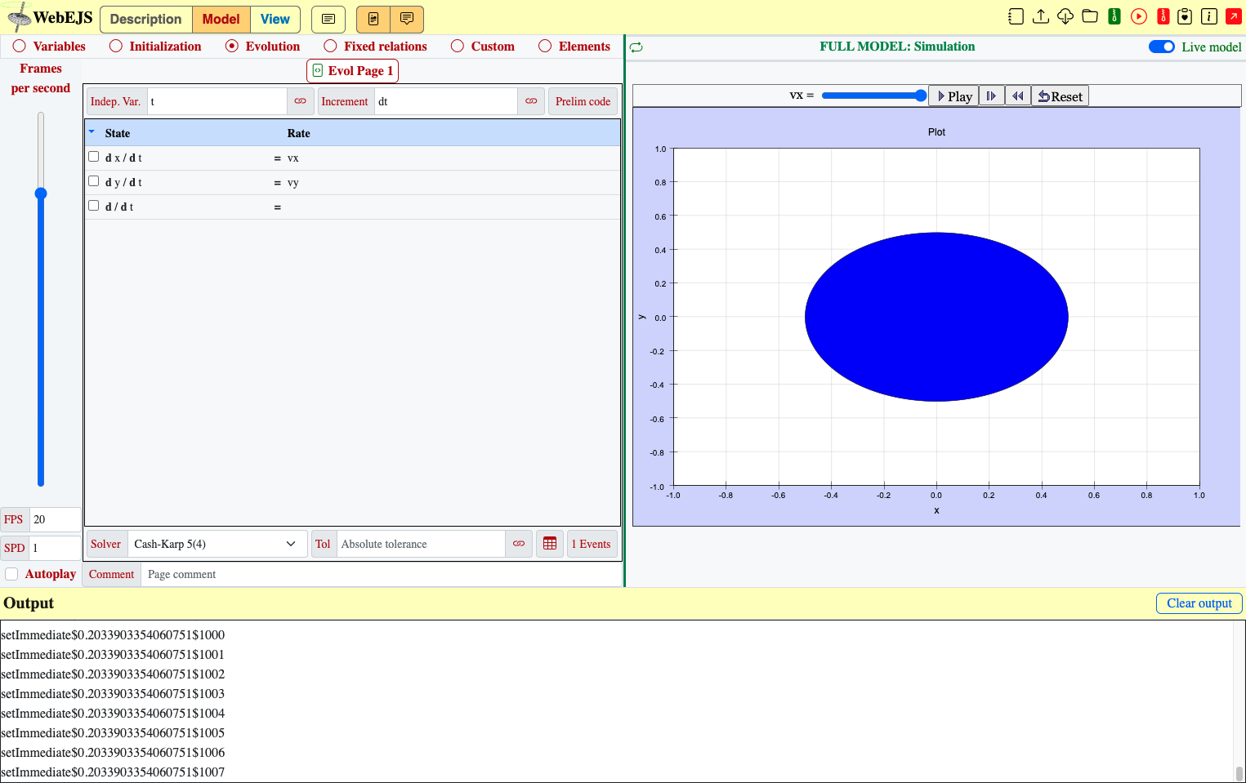Switch to the View tab

point(275,19)
